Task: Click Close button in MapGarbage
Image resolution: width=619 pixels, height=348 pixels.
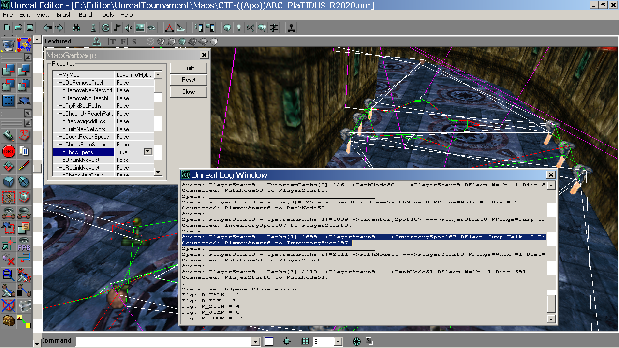Action: [189, 92]
